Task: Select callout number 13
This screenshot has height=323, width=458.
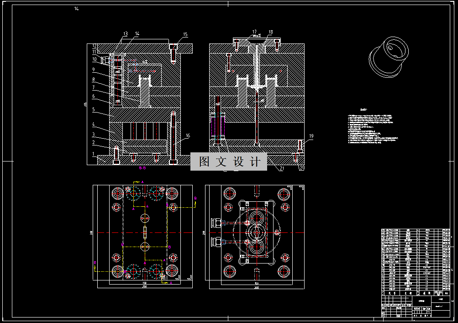Action: pos(125,34)
